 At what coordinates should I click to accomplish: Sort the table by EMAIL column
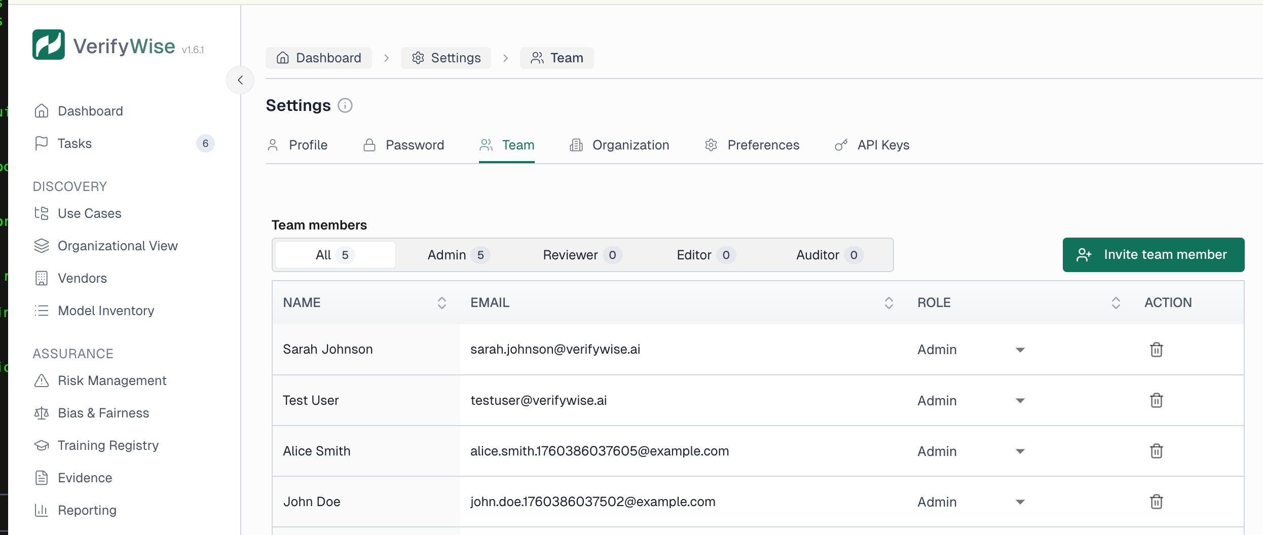tap(888, 302)
